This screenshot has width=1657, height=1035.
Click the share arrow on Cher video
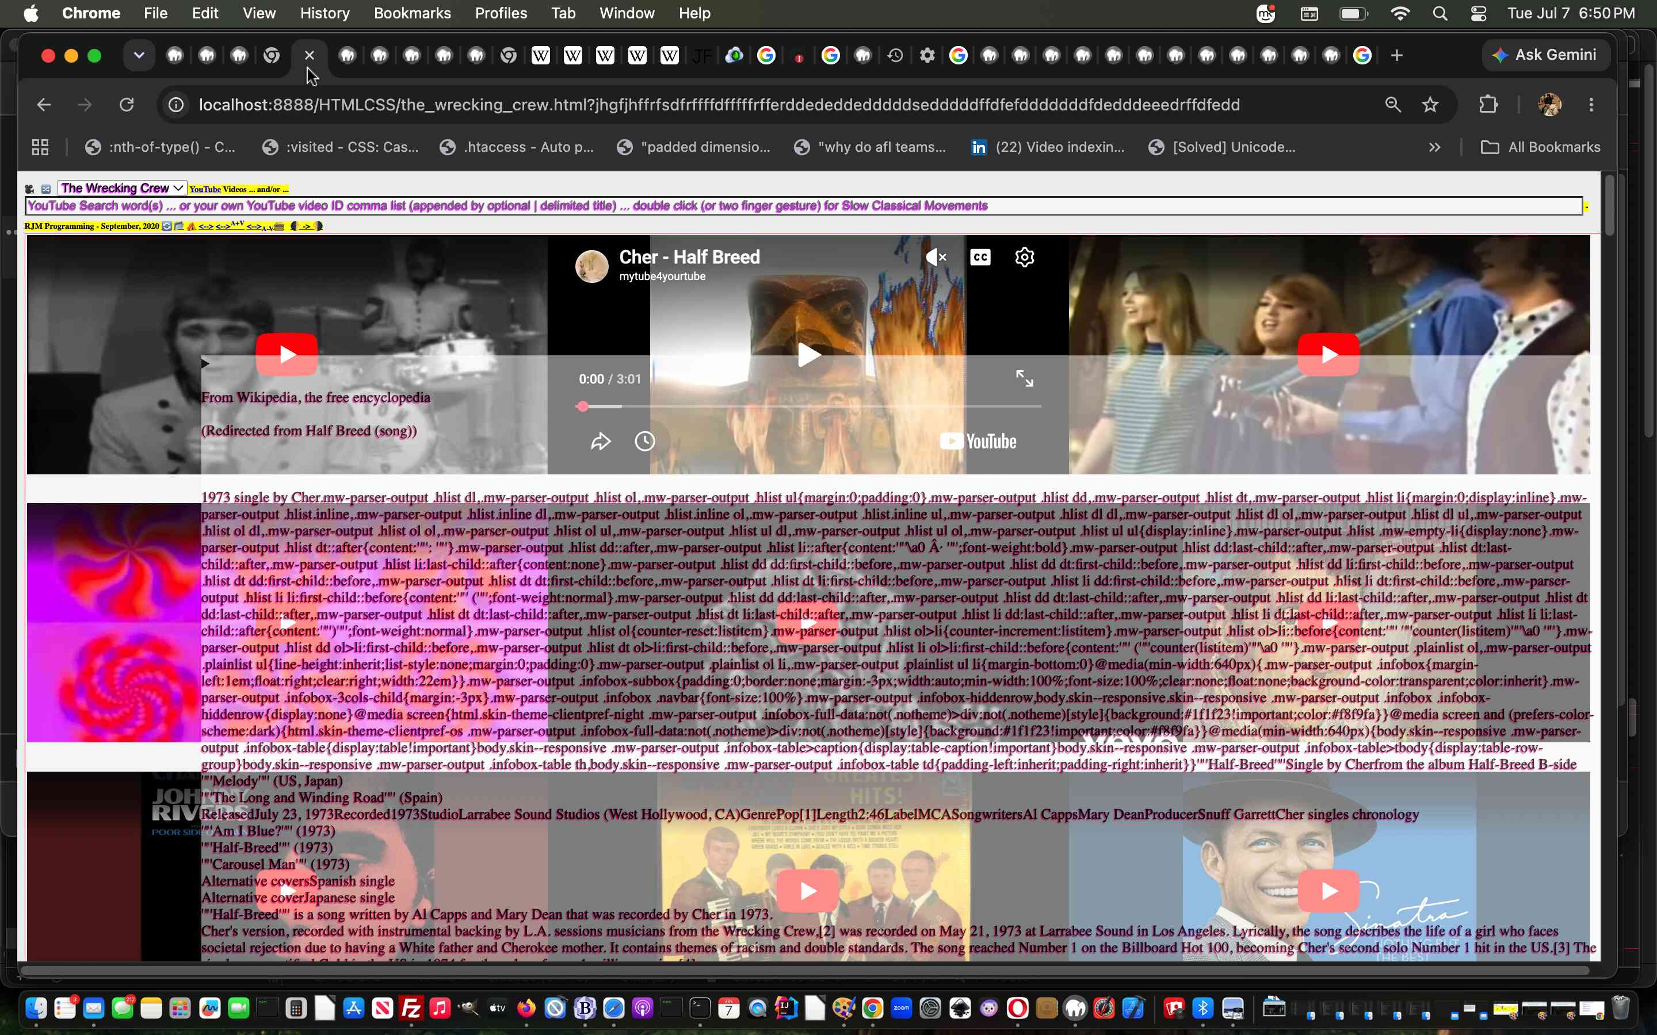pos(601,442)
